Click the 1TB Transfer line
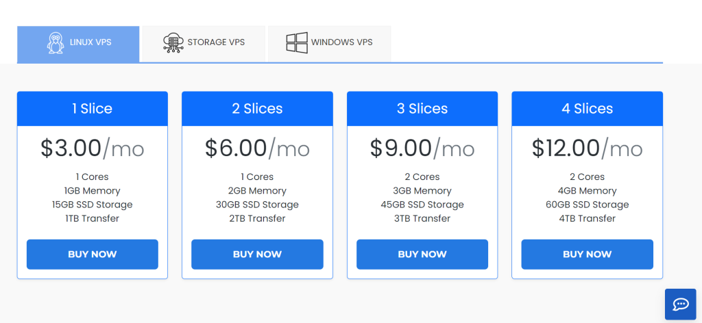 pyautogui.click(x=93, y=218)
